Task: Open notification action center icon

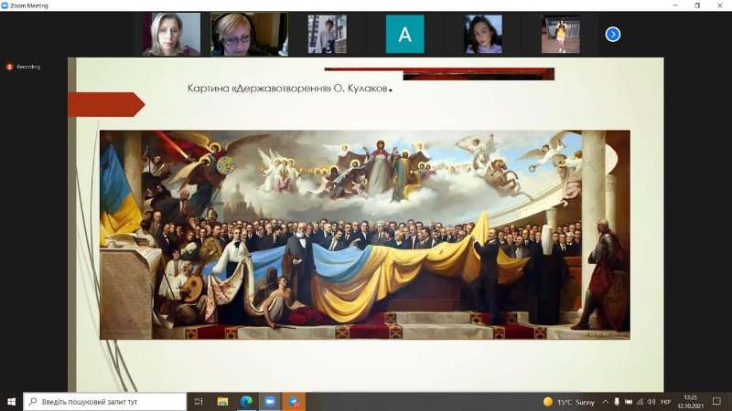Action: coord(716,402)
